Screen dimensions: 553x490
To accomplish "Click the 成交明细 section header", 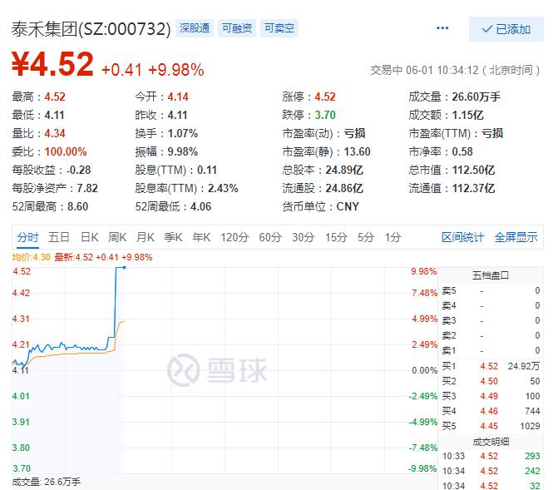I will click(491, 442).
